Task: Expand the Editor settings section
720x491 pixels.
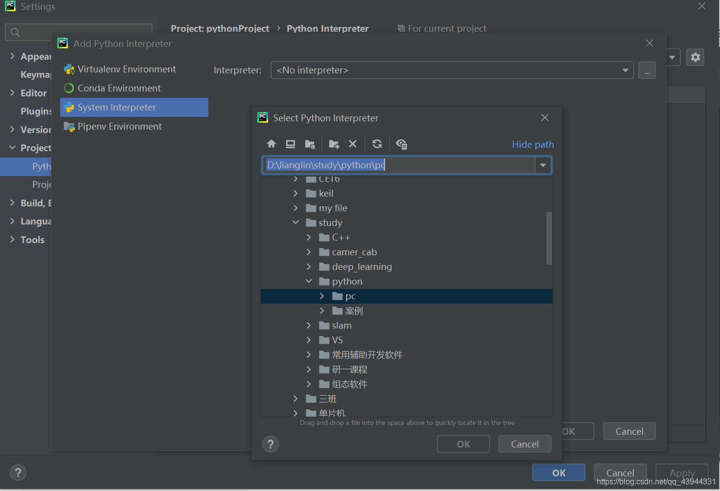Action: pos(12,92)
